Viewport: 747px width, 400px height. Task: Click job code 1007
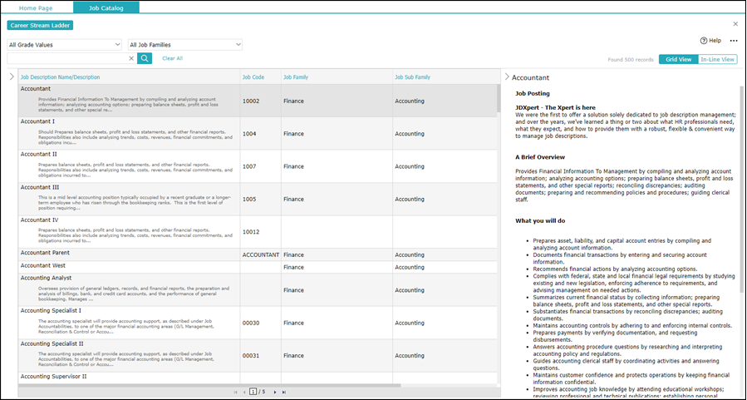[x=249, y=166]
